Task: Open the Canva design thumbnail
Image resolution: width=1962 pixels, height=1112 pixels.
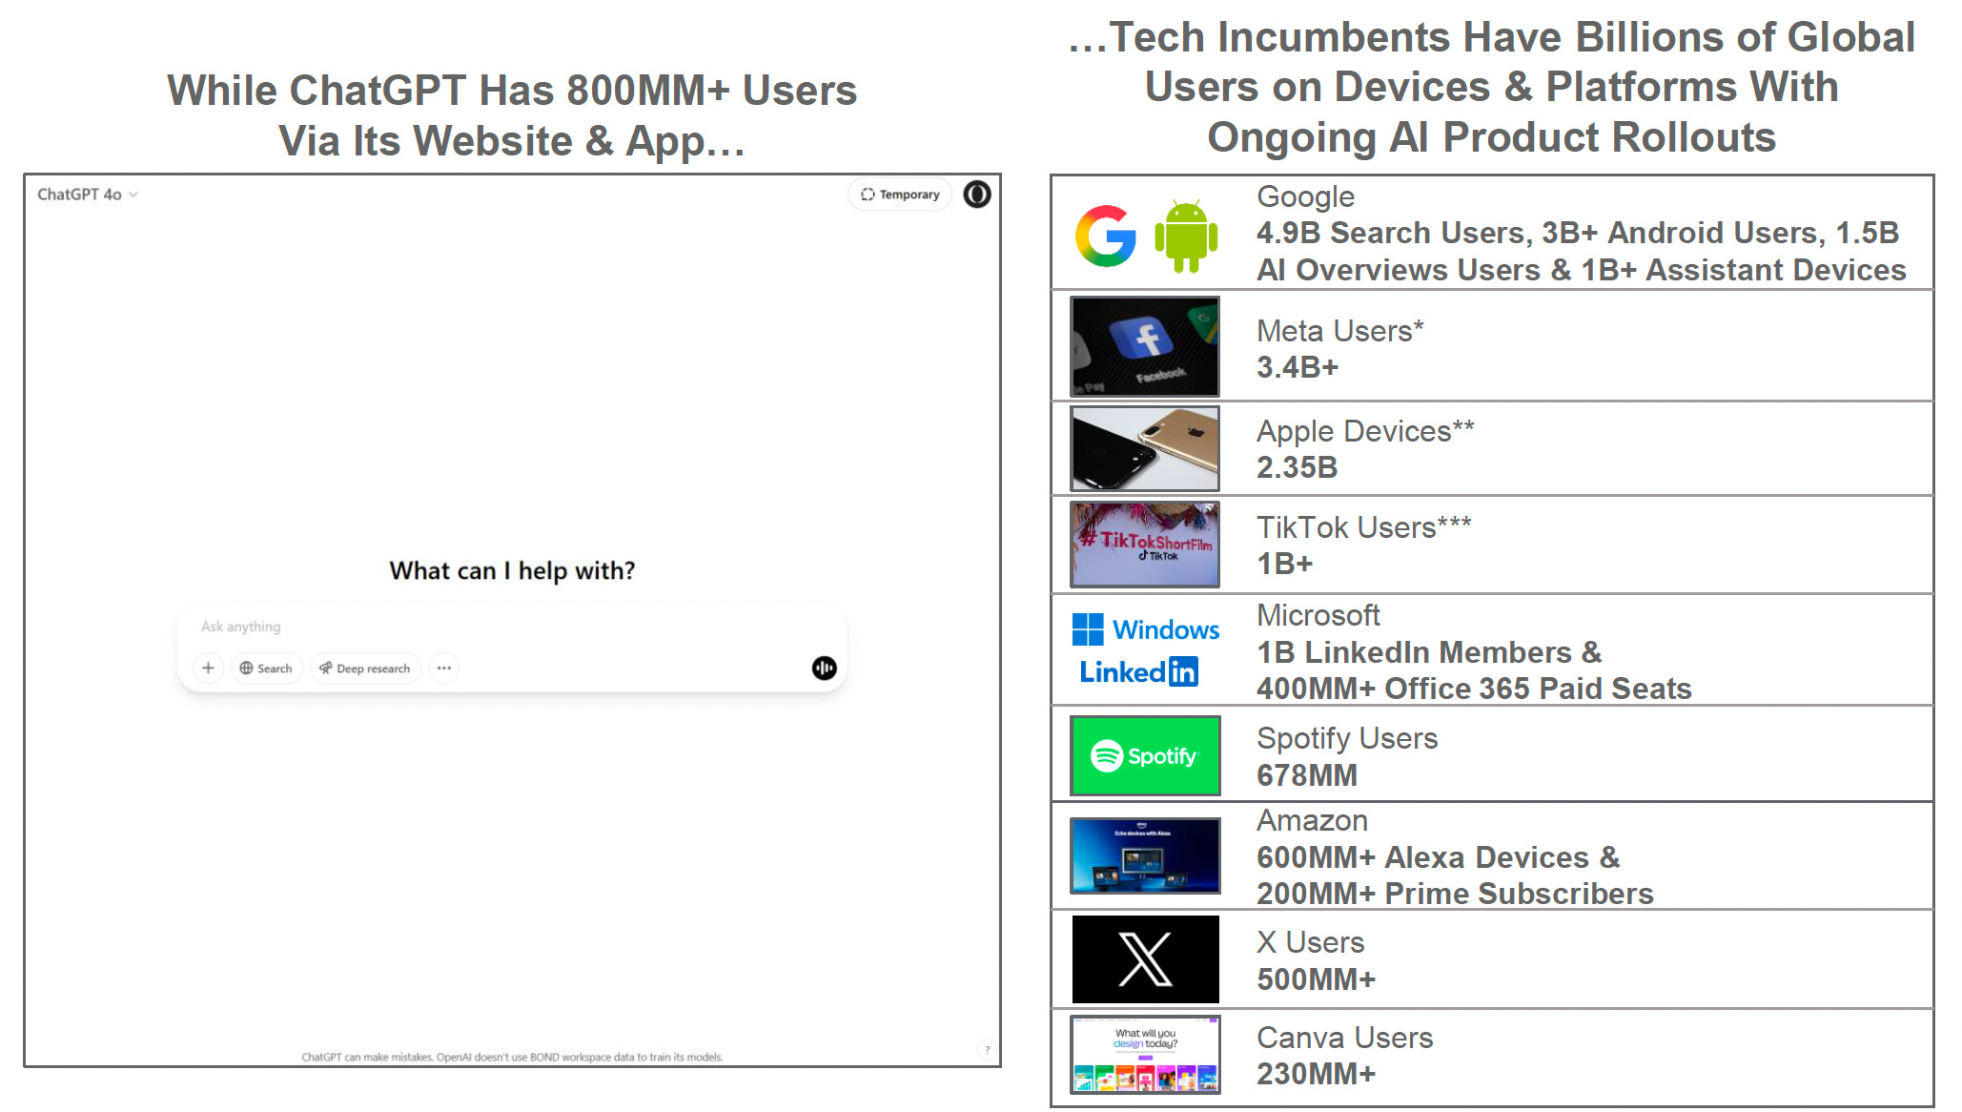Action: [x=1145, y=1055]
